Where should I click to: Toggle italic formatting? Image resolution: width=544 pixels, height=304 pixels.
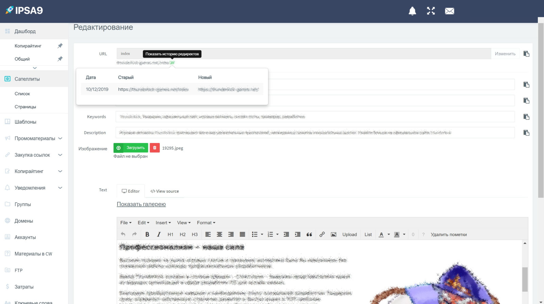pyautogui.click(x=159, y=234)
